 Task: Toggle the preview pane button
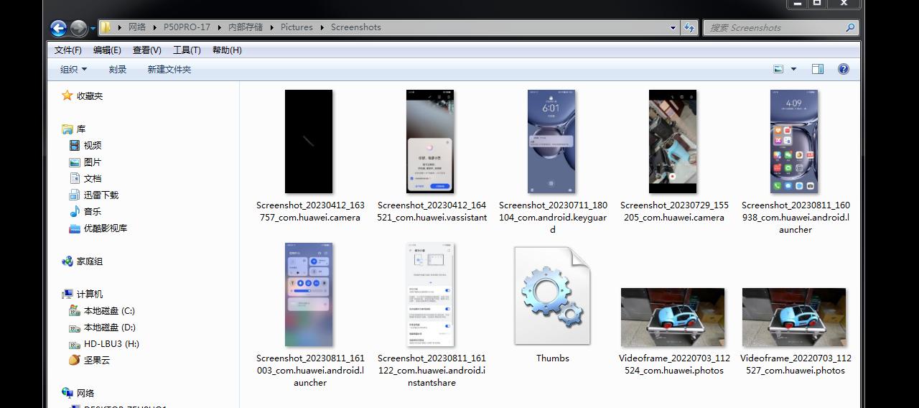(x=817, y=69)
